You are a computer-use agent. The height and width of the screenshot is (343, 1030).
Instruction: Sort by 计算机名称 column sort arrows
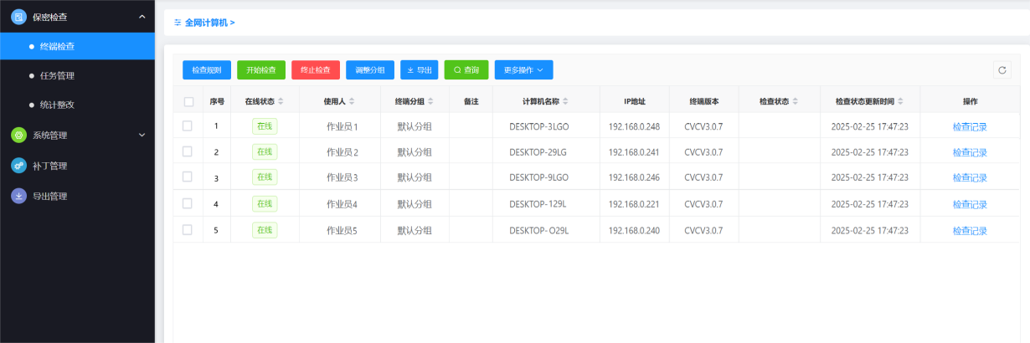566,101
